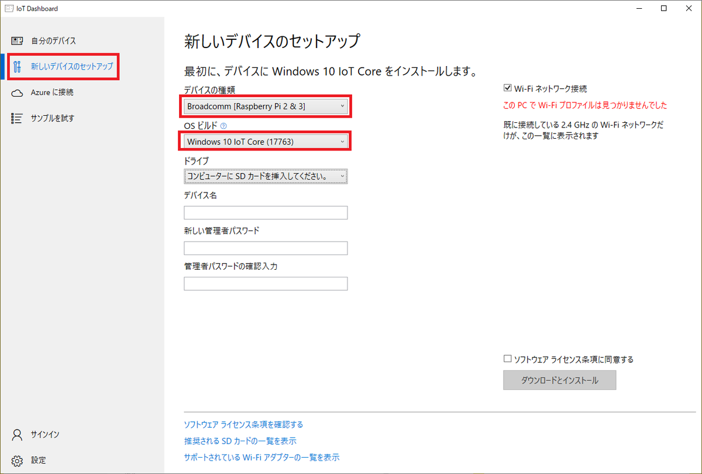Click the Azure cloud icon in sidebar
Image resolution: width=702 pixels, height=474 pixels.
point(17,92)
